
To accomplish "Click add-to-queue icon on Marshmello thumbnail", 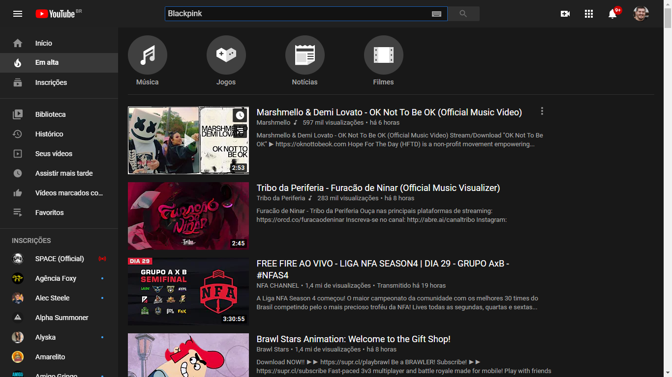I will pos(240,130).
